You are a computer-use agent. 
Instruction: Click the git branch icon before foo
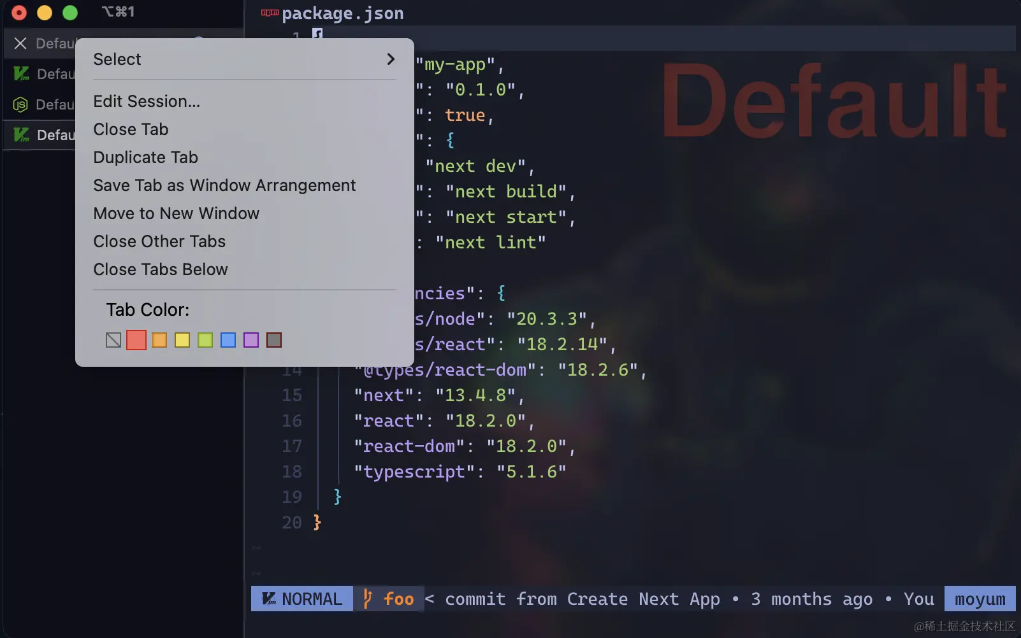(x=368, y=599)
